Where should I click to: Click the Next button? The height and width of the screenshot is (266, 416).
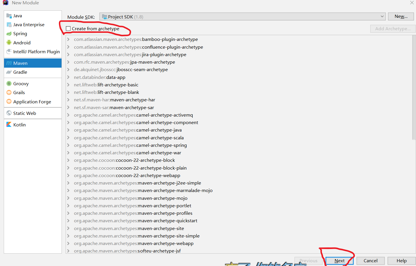click(339, 261)
